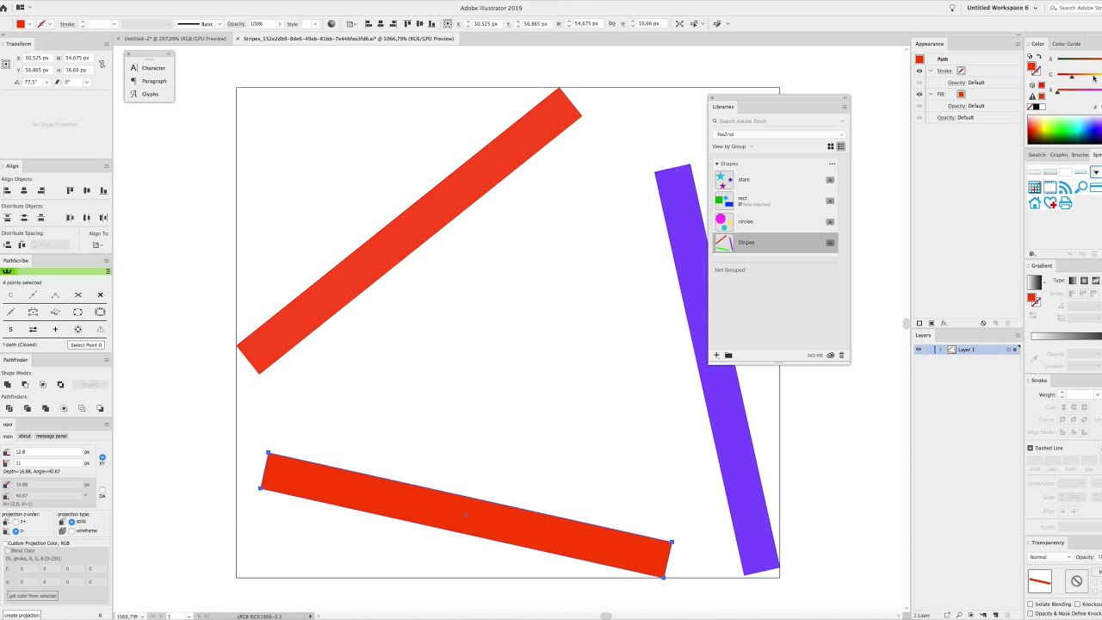1102x620 pixels.
Task: Toggle Fill visibility eye in Appearance
Action: click(919, 94)
